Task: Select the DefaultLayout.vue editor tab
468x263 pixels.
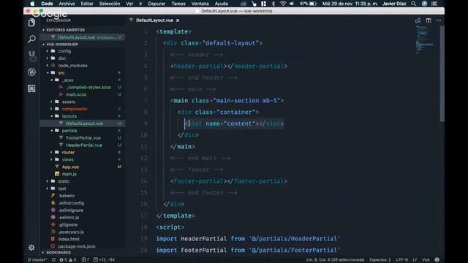Action: (x=154, y=20)
